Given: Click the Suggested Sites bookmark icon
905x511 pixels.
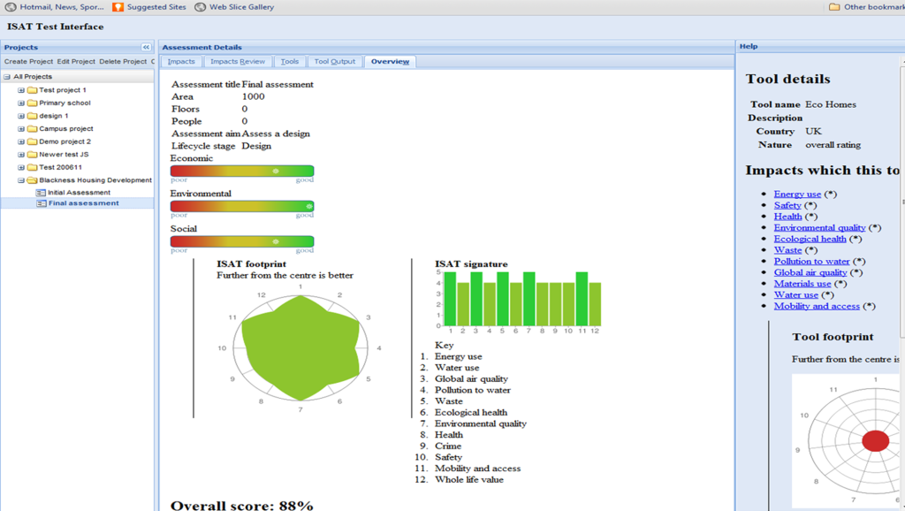Looking at the screenshot, I should (118, 7).
